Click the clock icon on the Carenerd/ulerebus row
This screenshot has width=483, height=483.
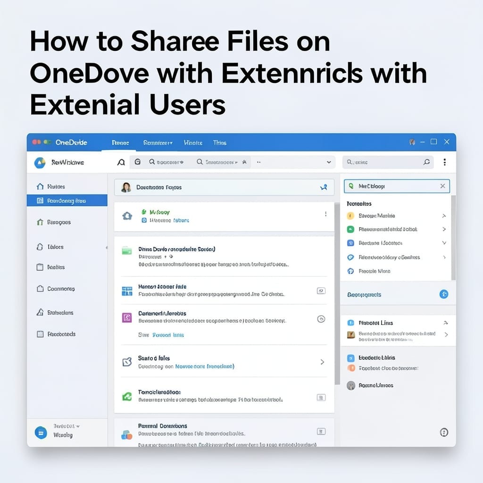point(321,319)
